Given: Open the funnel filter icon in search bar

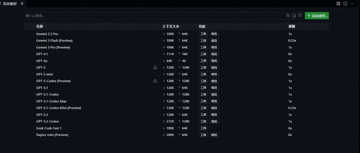Looking at the screenshot, I should coord(300,15).
